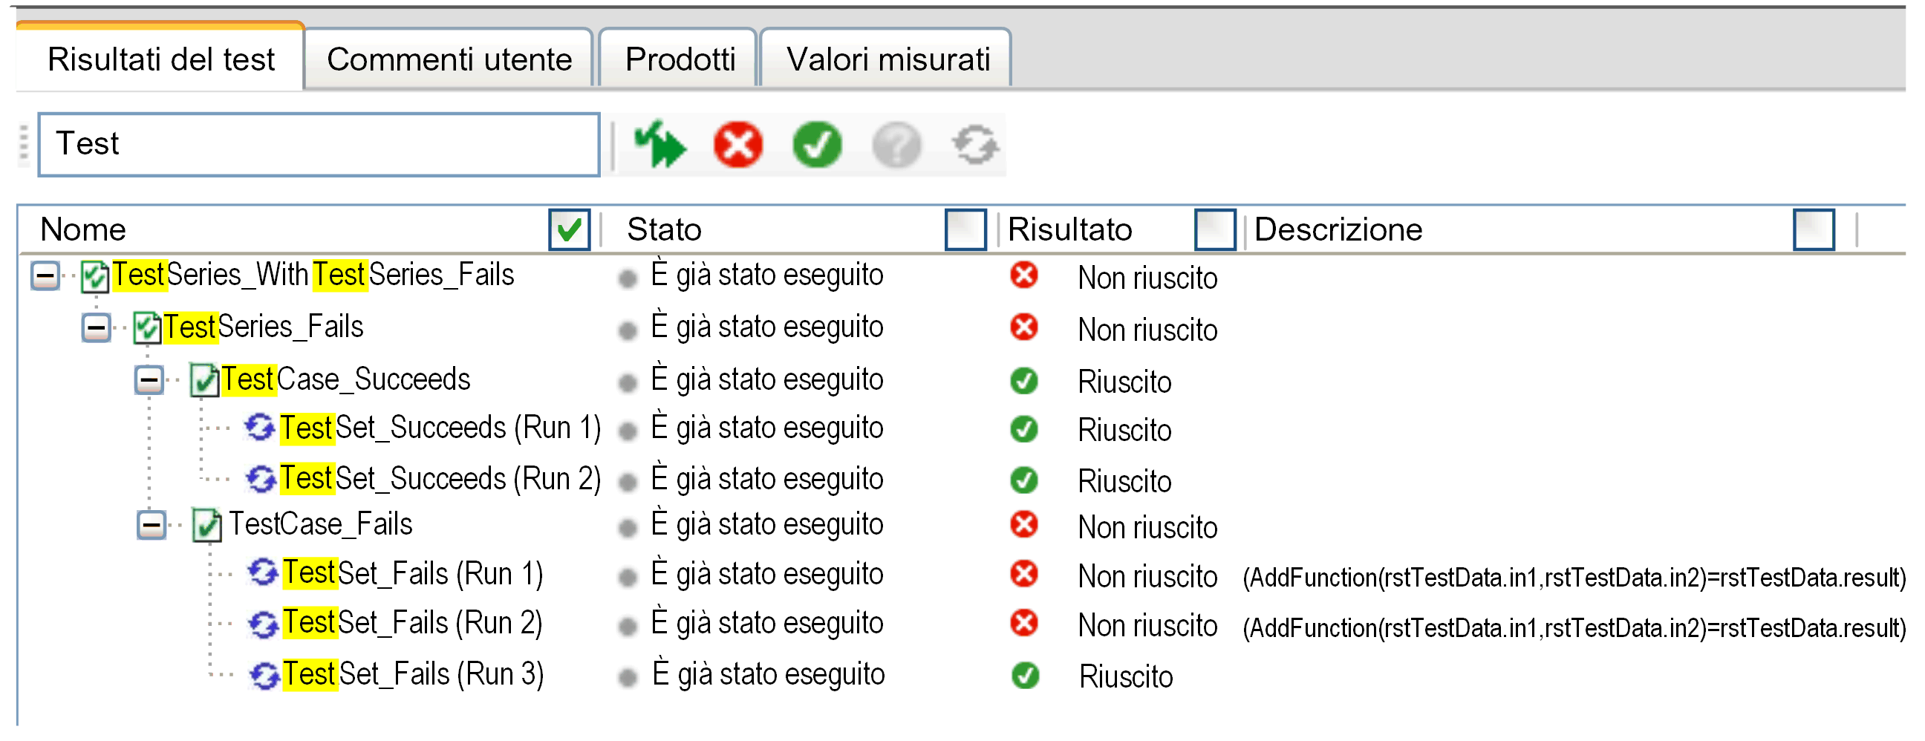
Task: Switch to the Commenti utente tab
Action: (449, 59)
